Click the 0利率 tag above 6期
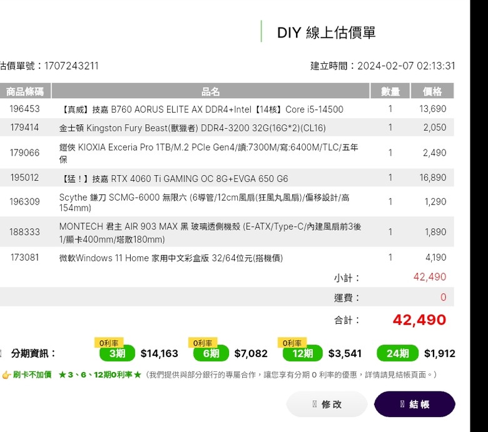Image resolution: width=488 pixels, height=432 pixels. coord(203,343)
